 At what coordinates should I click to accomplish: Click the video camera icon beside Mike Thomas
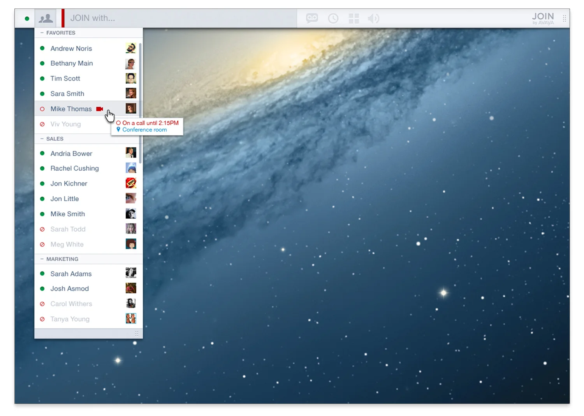(x=100, y=109)
